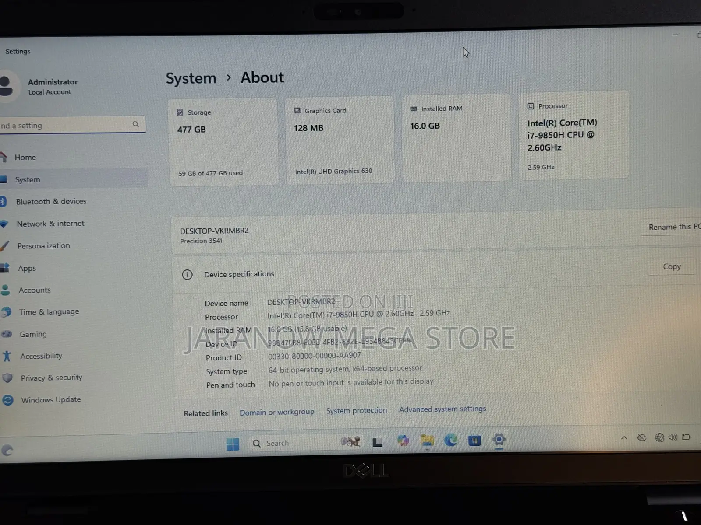
Task: Click the Graphics Card icon
Action: pyautogui.click(x=297, y=111)
